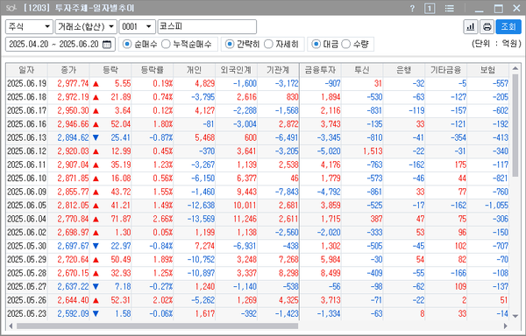The image size is (526, 336).
Task: Click the 등락 column header
Action: (x=110, y=70)
